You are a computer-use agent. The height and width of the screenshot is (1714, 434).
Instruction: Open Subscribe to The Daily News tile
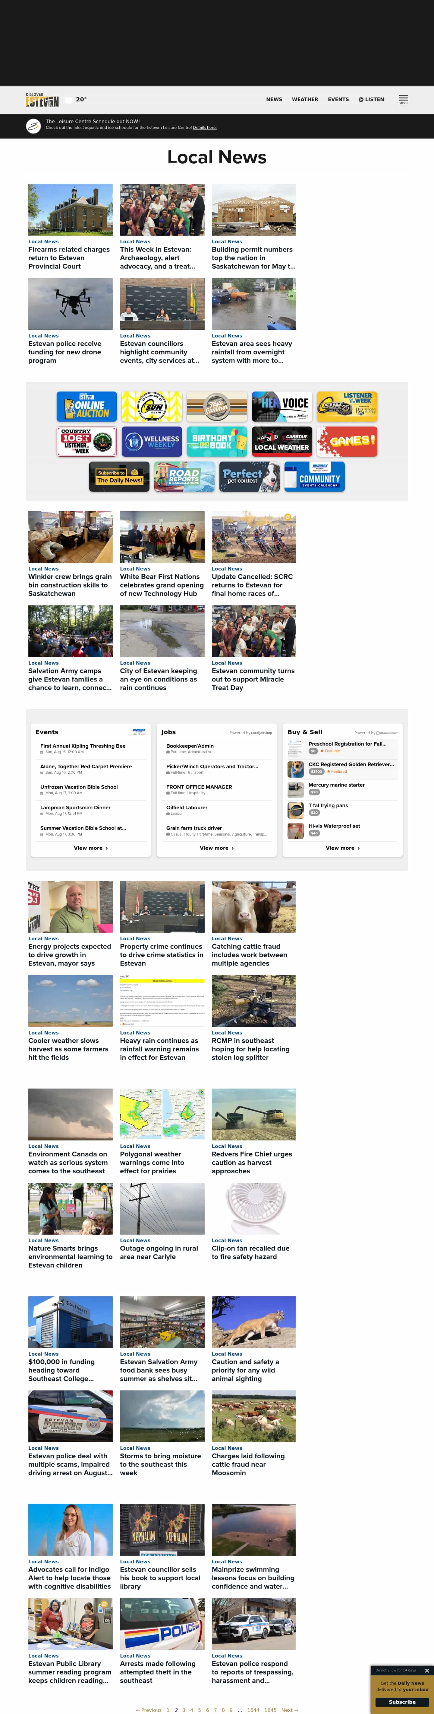click(x=119, y=476)
